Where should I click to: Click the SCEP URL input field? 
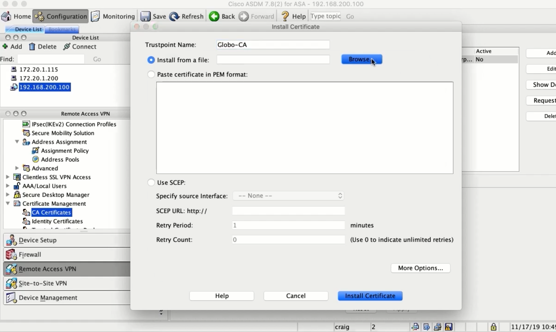point(288,211)
